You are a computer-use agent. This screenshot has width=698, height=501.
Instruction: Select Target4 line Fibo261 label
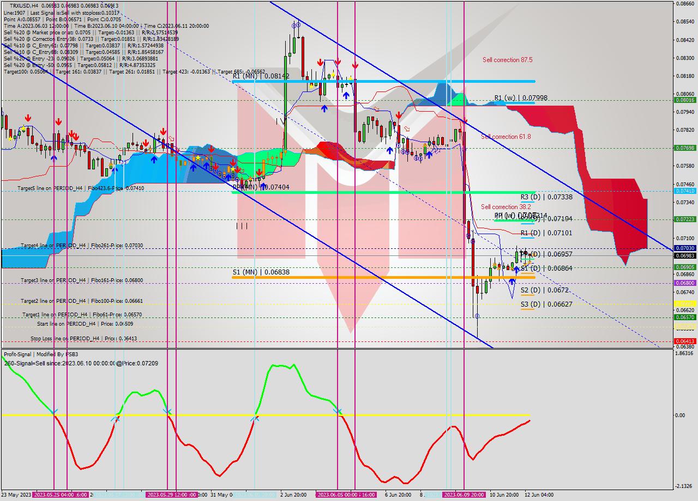click(82, 246)
